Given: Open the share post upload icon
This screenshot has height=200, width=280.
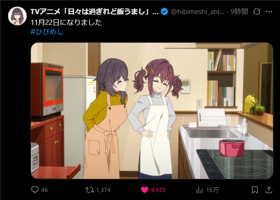Looking at the screenshot, I should [269, 190].
